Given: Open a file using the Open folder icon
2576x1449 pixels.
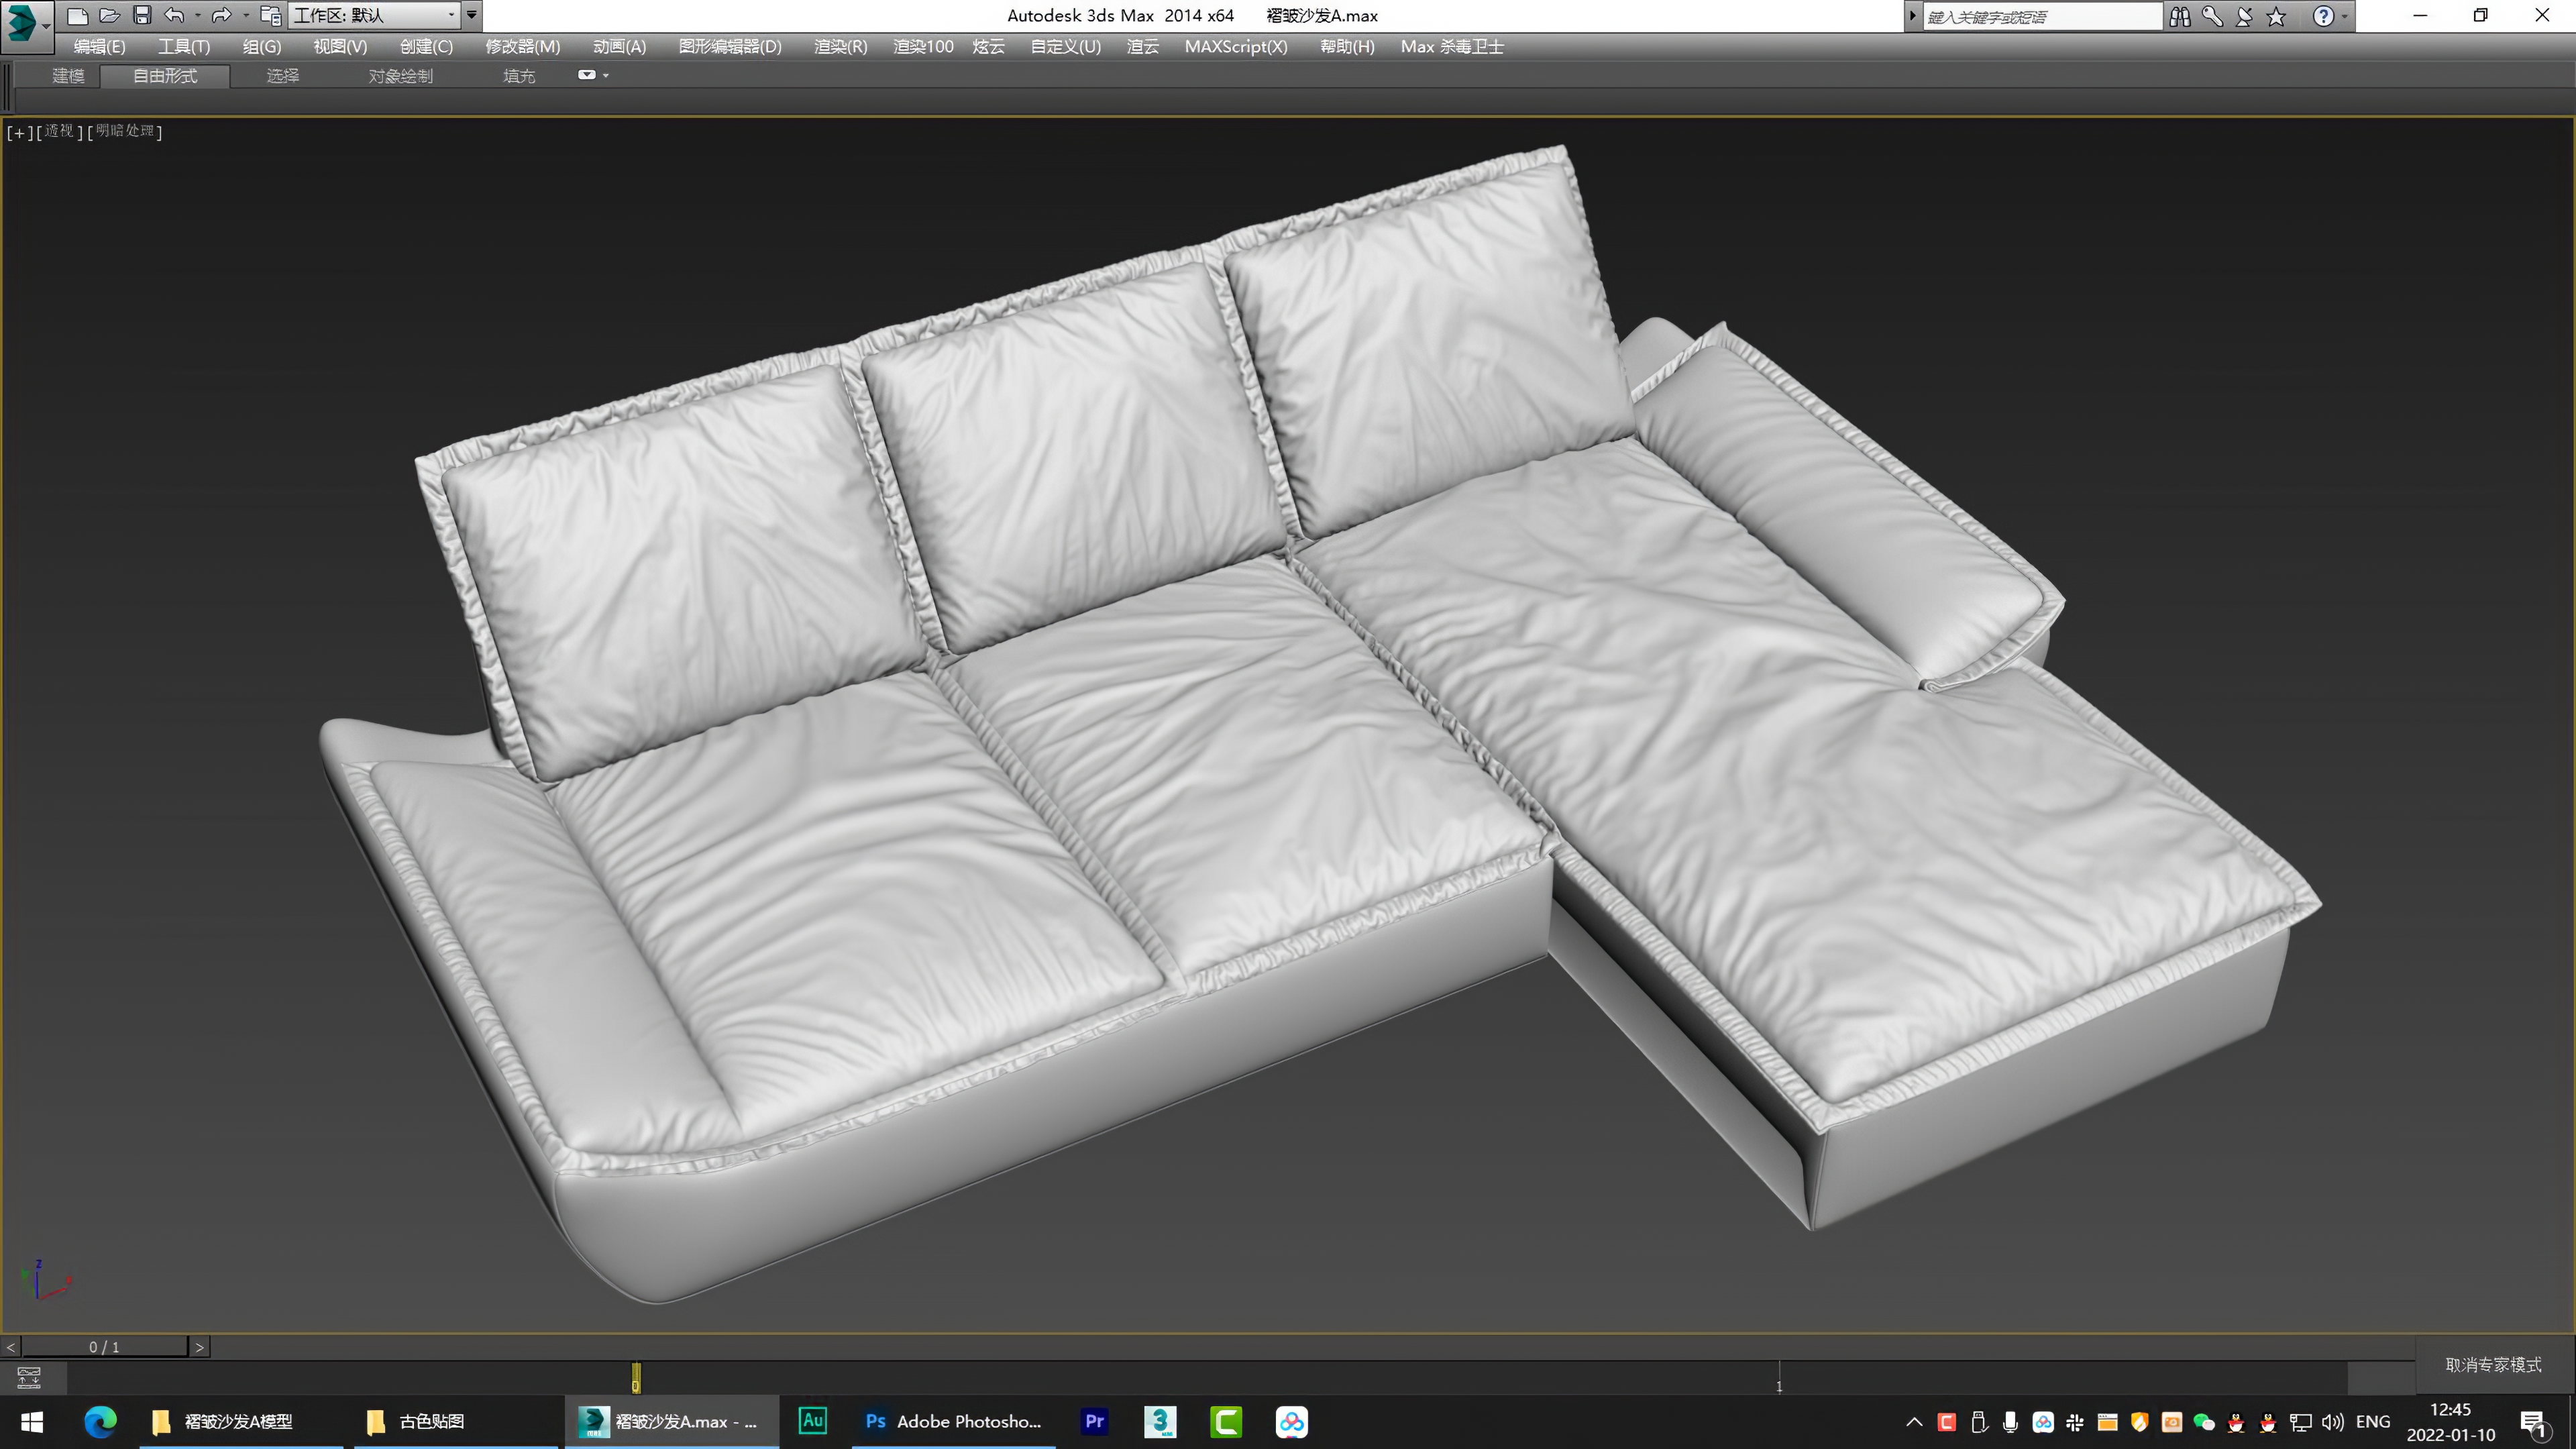Looking at the screenshot, I should click(110, 15).
